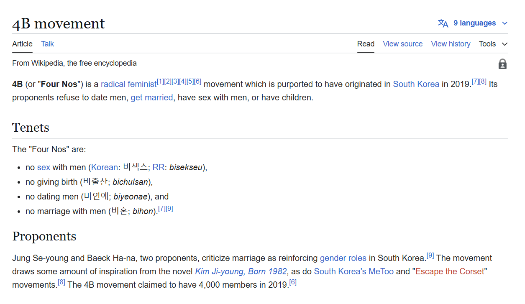Image resolution: width=525 pixels, height=304 pixels.
Task: Open the Kim Ji-young, Born 1982 link
Action: click(241, 271)
